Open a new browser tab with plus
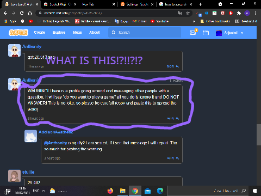The height and width of the screenshot is (196, 261). (200, 4)
